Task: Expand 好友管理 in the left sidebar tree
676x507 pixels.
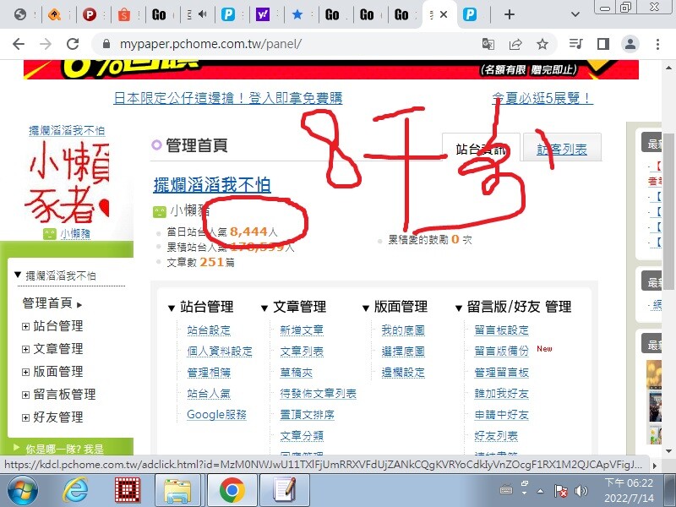Action: click(25, 417)
